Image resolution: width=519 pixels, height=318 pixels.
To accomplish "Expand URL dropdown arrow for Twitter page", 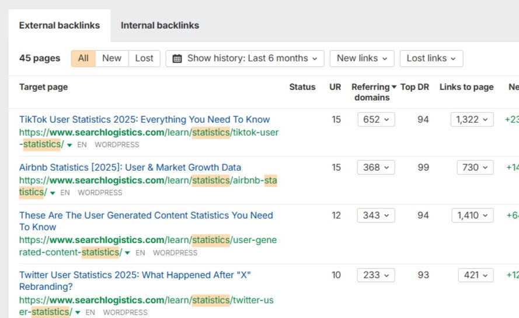I will [78, 312].
